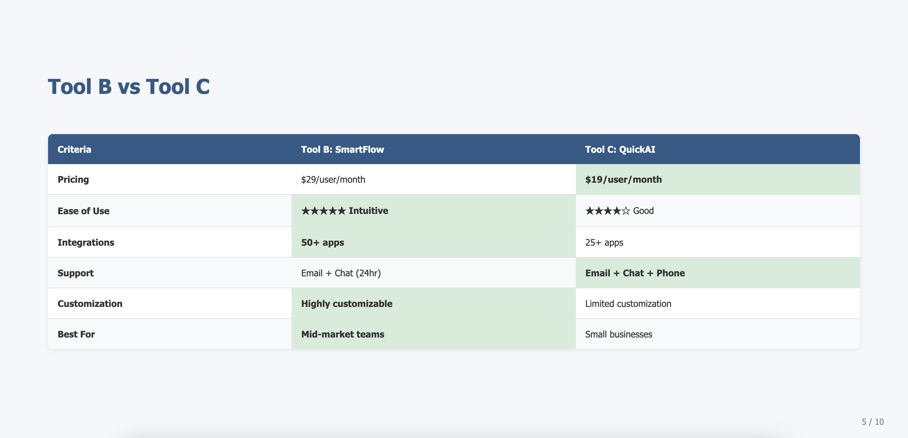The width and height of the screenshot is (908, 438).
Task: Click the four-star rating beside Good
Action: [x=607, y=211]
